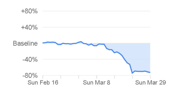Click the +40% y-axis label
Image resolution: width=184 pixels, height=100 pixels.
(x=29, y=27)
